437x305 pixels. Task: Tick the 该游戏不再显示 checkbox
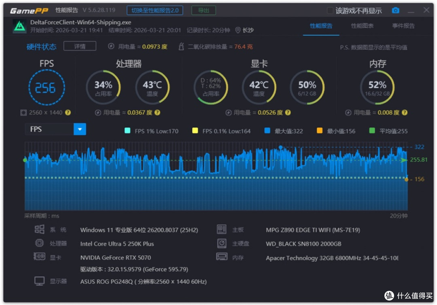click(x=330, y=11)
